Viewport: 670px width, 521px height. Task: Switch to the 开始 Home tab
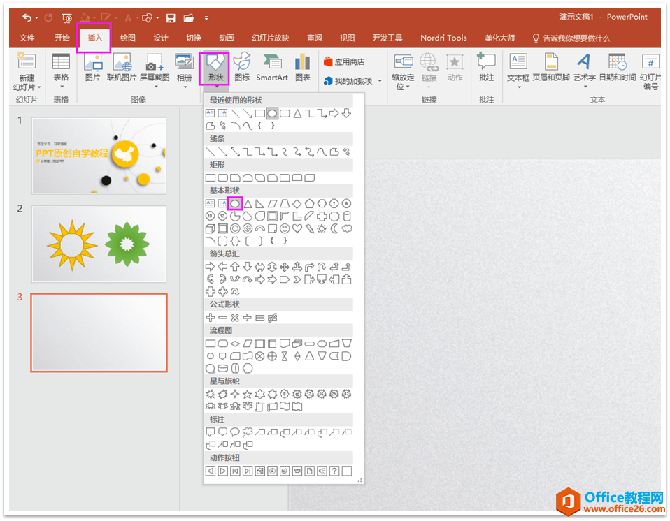62,38
